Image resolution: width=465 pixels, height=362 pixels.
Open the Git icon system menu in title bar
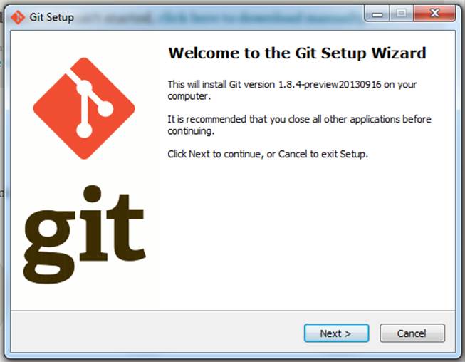[18, 17]
